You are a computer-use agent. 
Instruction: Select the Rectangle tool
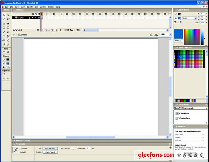[x=8, y=28]
